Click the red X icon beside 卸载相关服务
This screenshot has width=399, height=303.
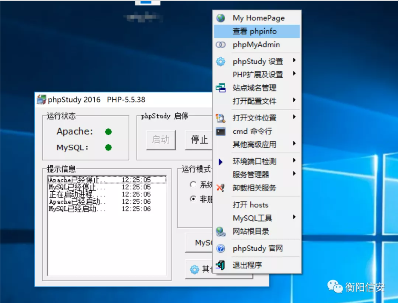pos(220,188)
